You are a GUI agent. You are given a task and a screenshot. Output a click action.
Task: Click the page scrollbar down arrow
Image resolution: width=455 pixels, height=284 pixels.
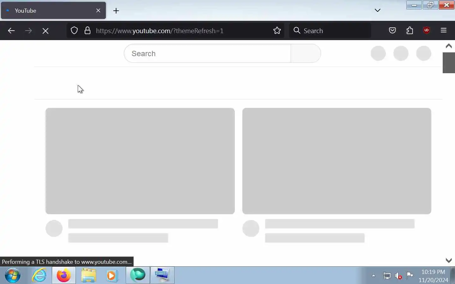coord(449,260)
